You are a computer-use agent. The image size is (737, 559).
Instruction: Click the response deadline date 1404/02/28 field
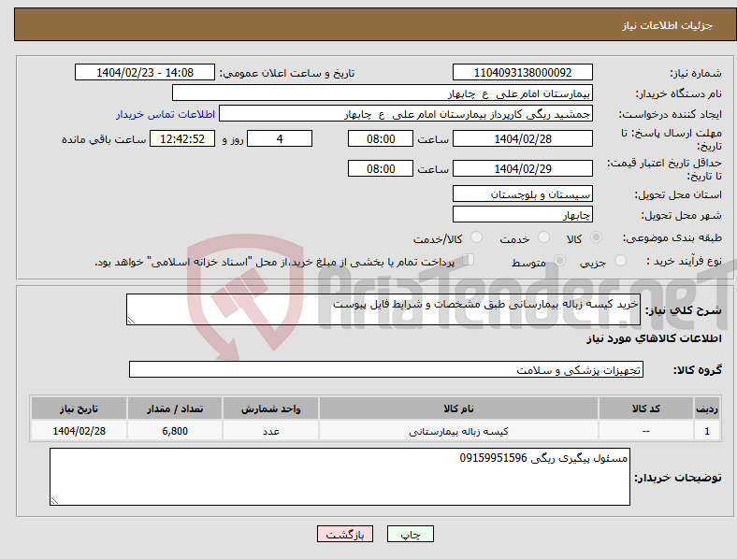pos(522,138)
